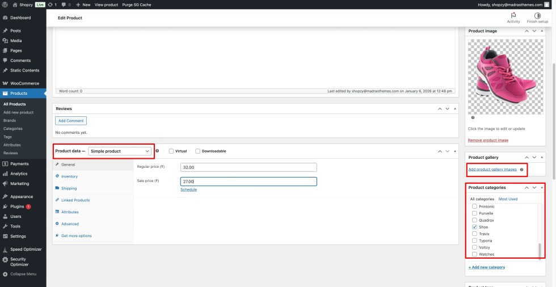The height and width of the screenshot is (287, 556).
Task: Click the Add Comment button
Action: click(x=71, y=121)
